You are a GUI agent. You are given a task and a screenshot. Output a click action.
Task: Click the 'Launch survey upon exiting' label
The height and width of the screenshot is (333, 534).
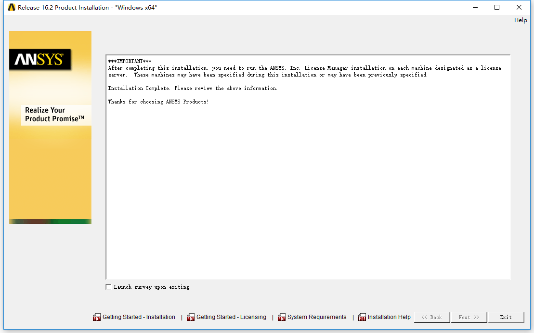[x=152, y=287]
